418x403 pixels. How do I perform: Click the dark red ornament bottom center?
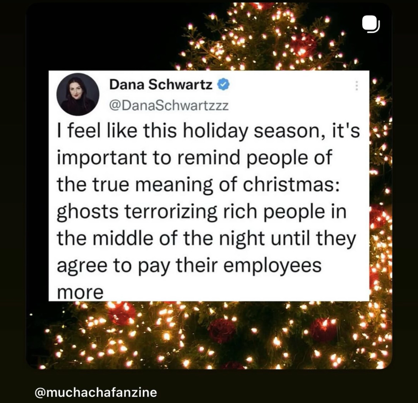222,330
